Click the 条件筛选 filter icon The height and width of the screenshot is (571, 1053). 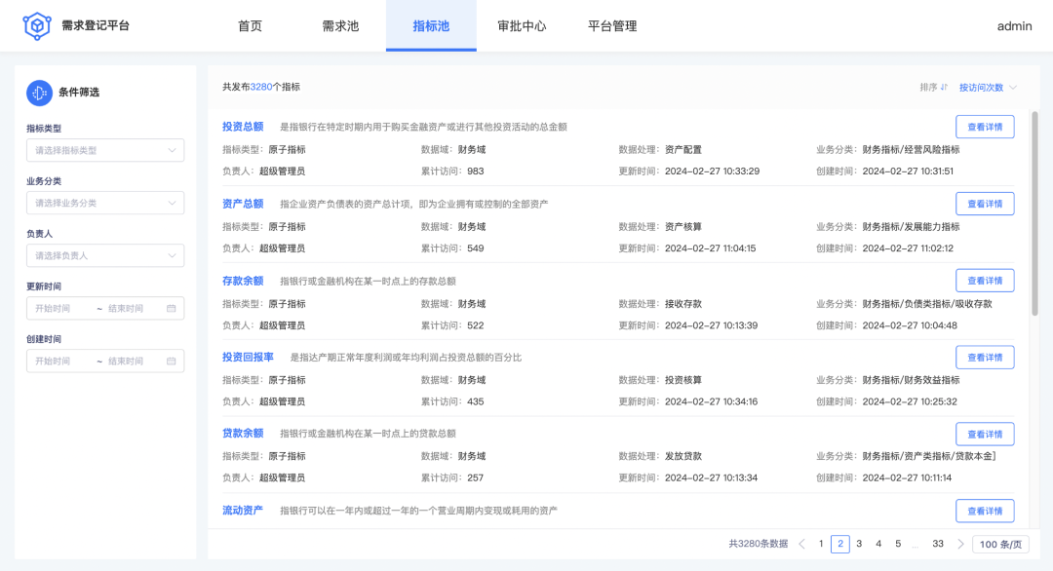pos(39,93)
